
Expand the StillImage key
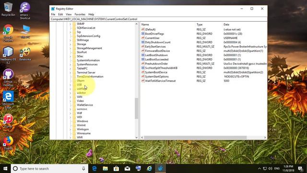click(71, 40)
